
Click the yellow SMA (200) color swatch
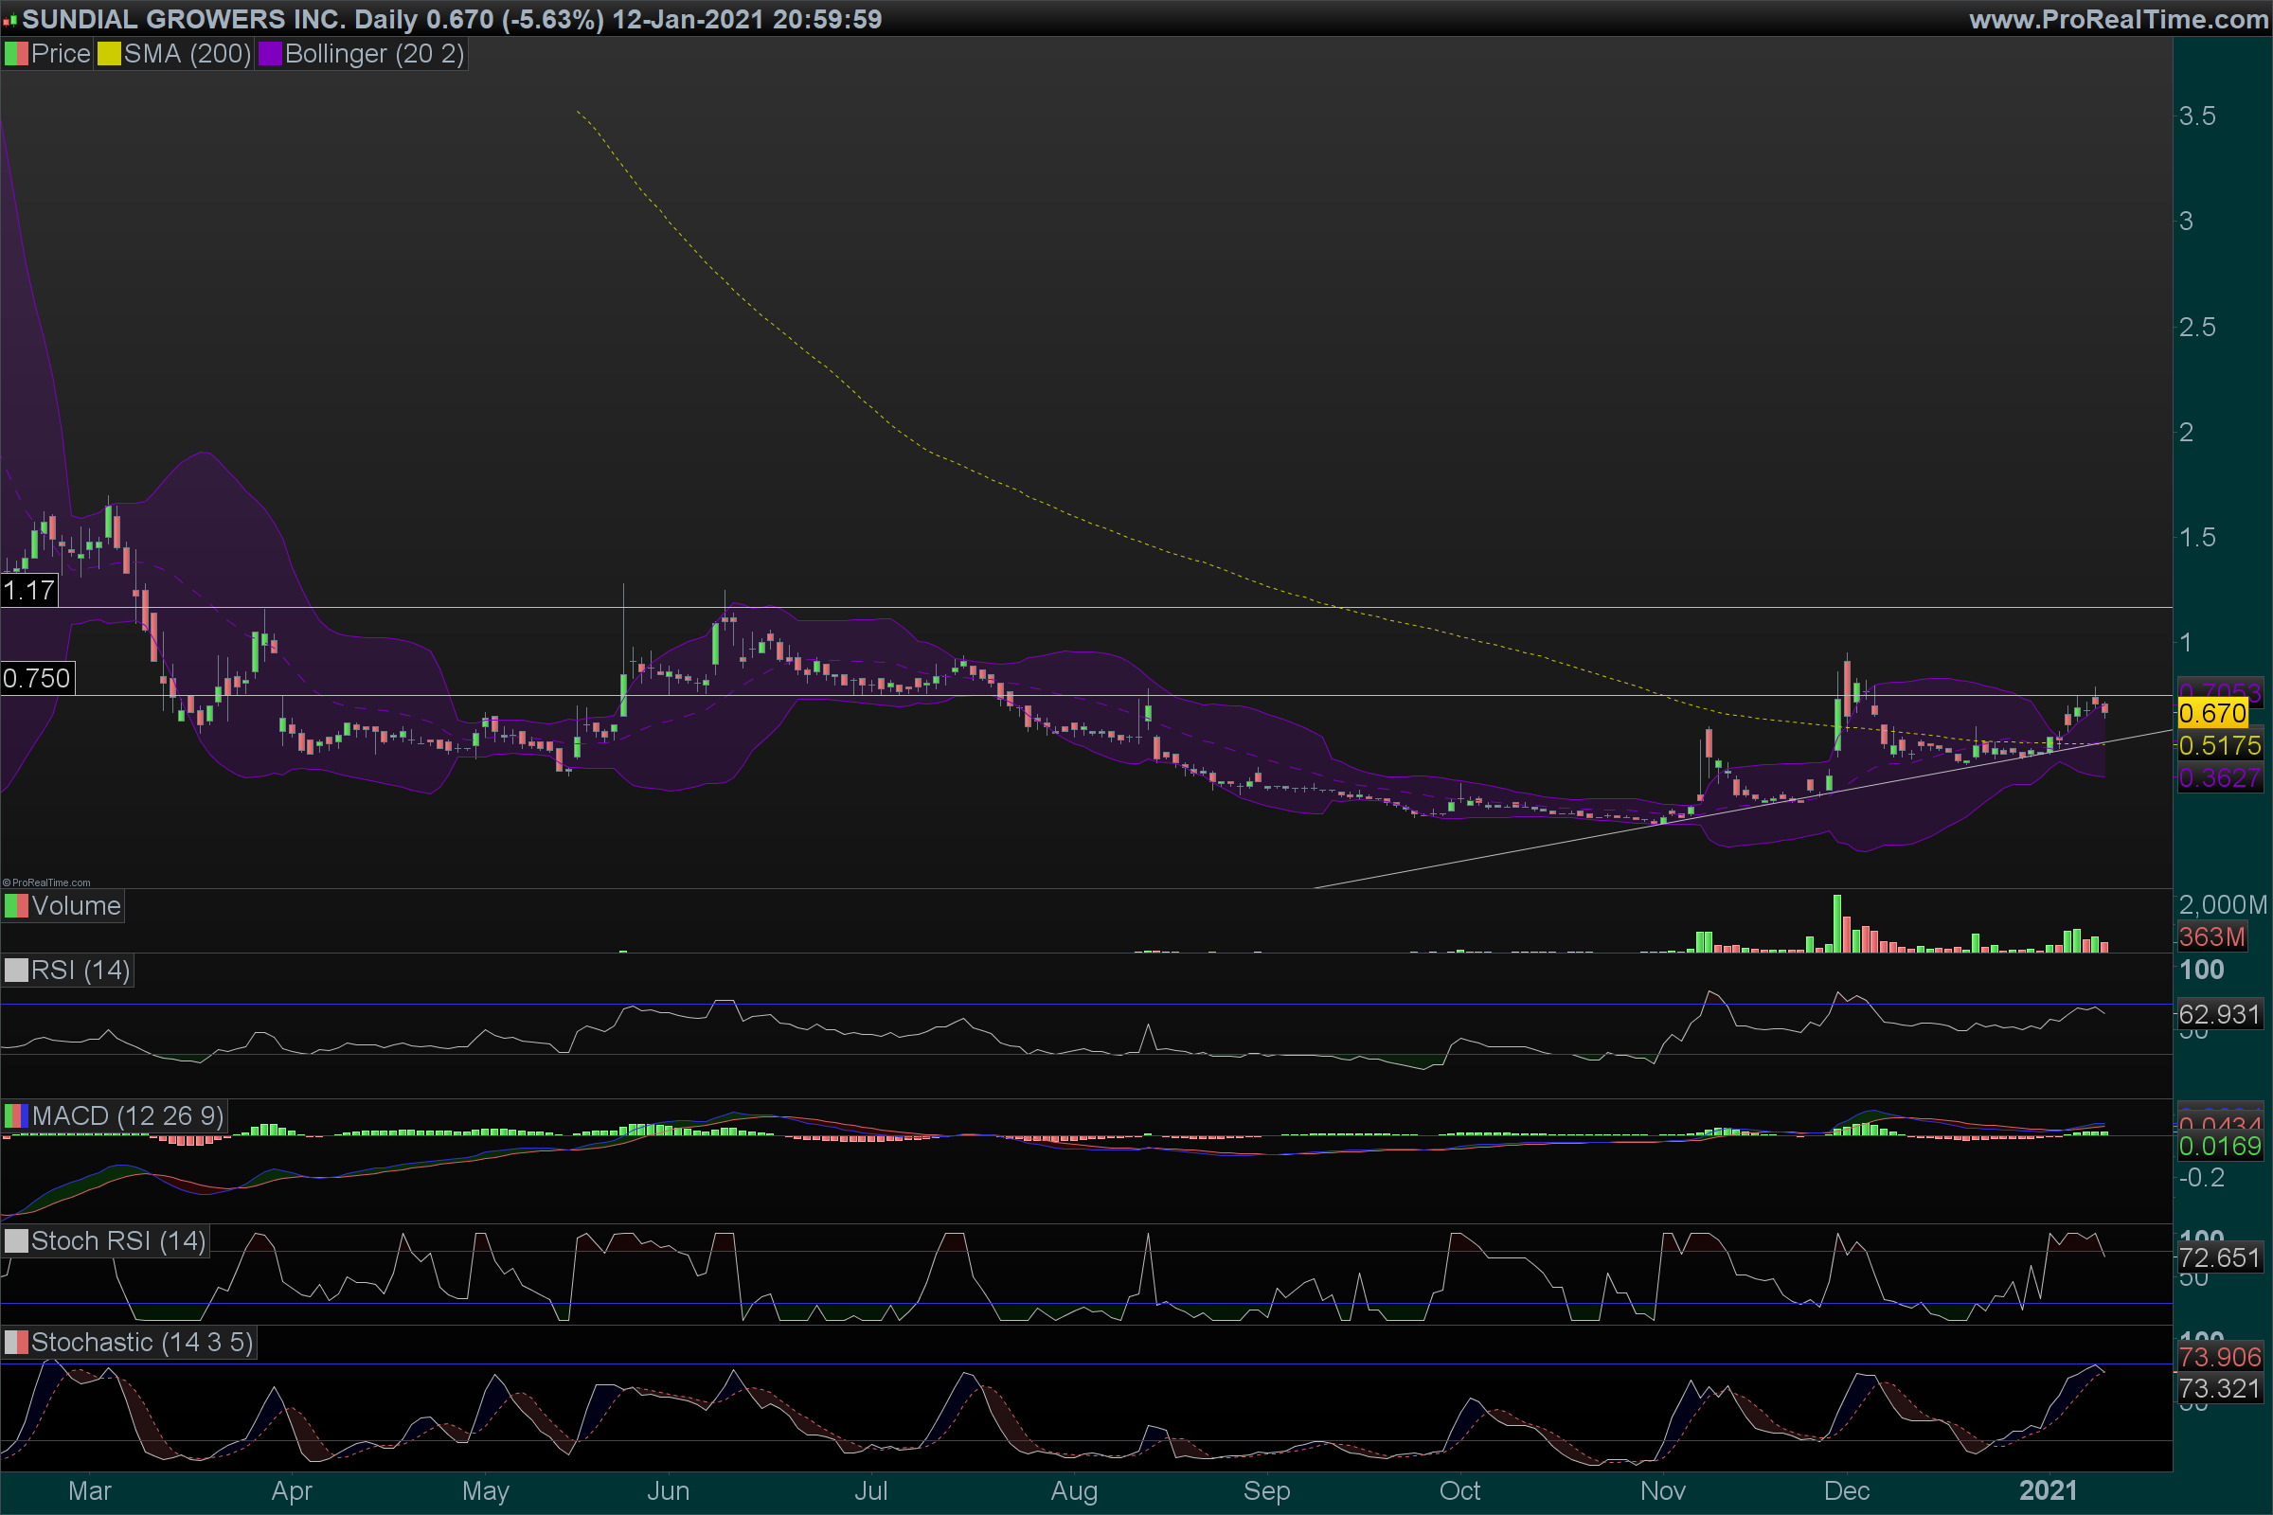[x=109, y=54]
